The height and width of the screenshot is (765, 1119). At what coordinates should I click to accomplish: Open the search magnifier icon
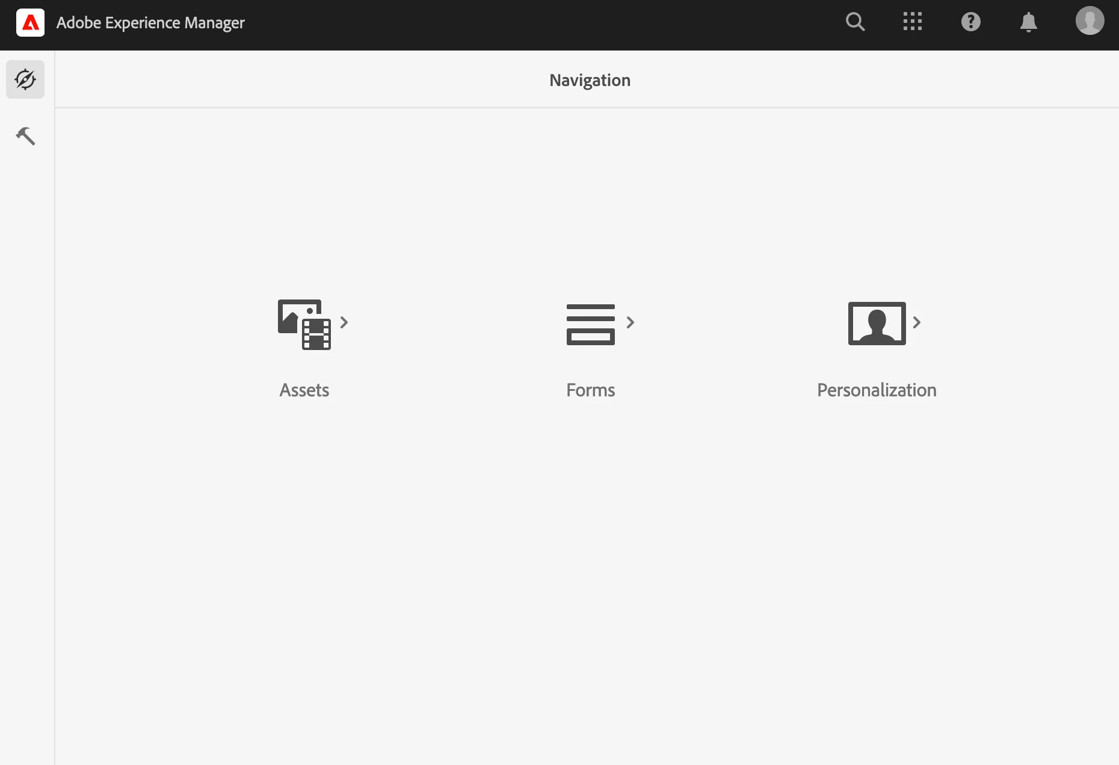tap(855, 22)
